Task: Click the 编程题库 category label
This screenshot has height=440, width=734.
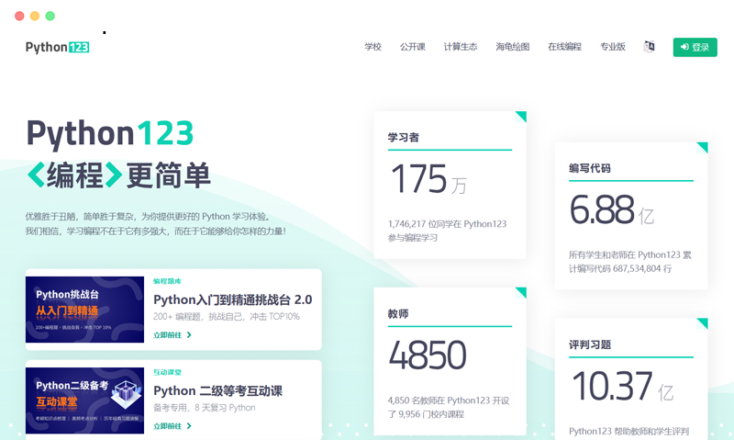Action: tap(167, 281)
